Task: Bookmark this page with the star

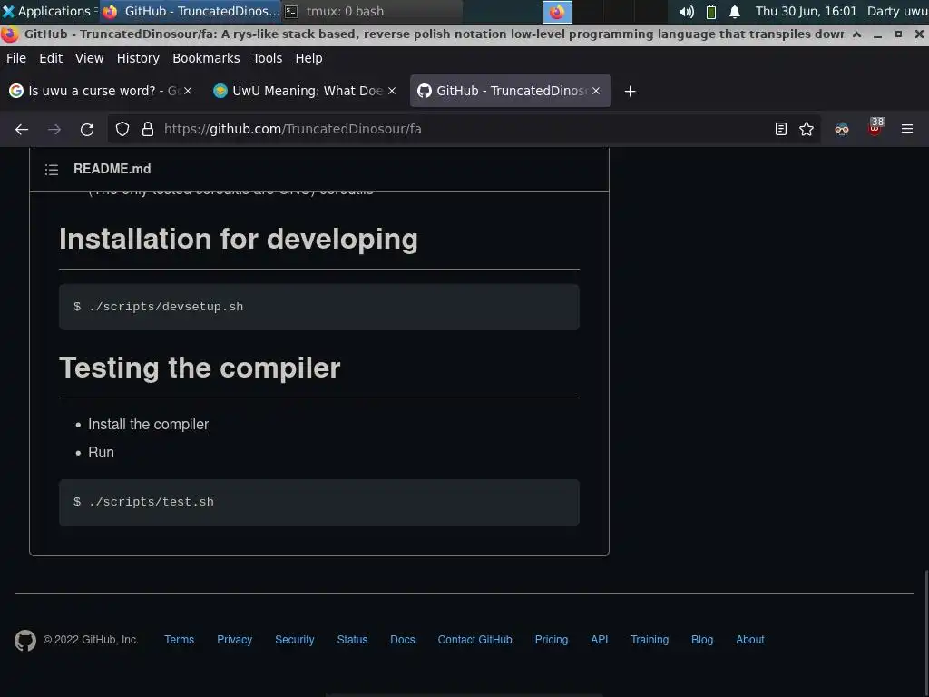Action: (x=807, y=129)
